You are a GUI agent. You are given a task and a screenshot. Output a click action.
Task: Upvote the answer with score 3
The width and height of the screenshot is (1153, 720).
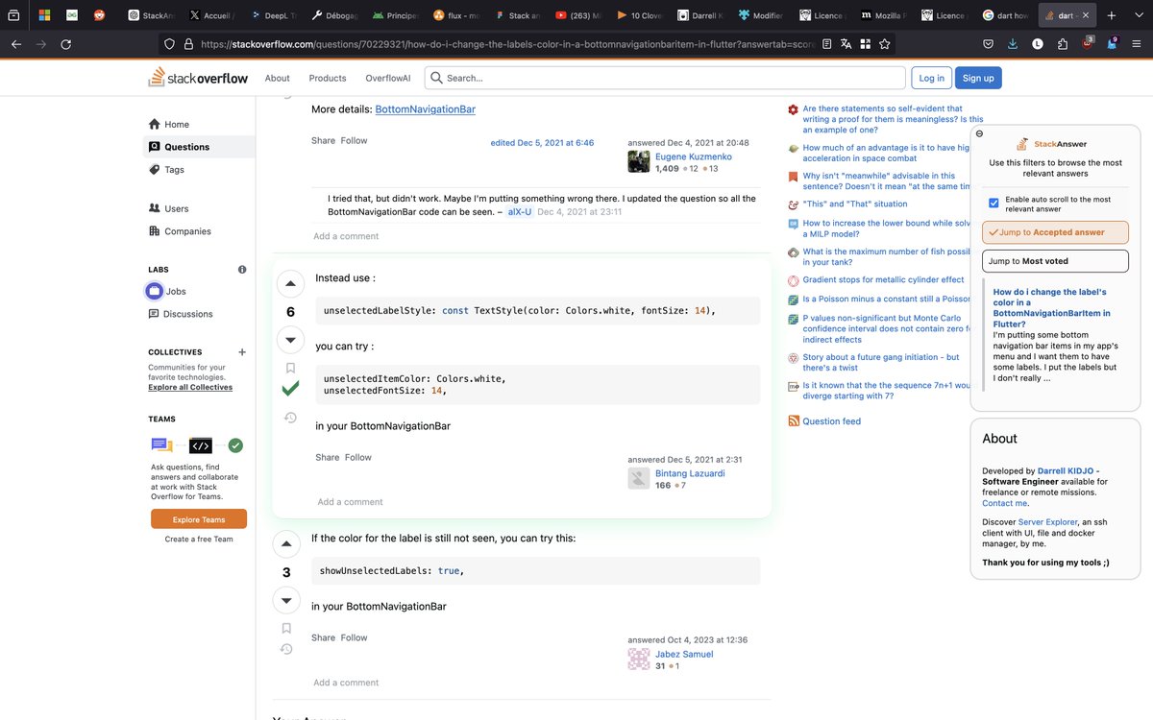tap(286, 544)
